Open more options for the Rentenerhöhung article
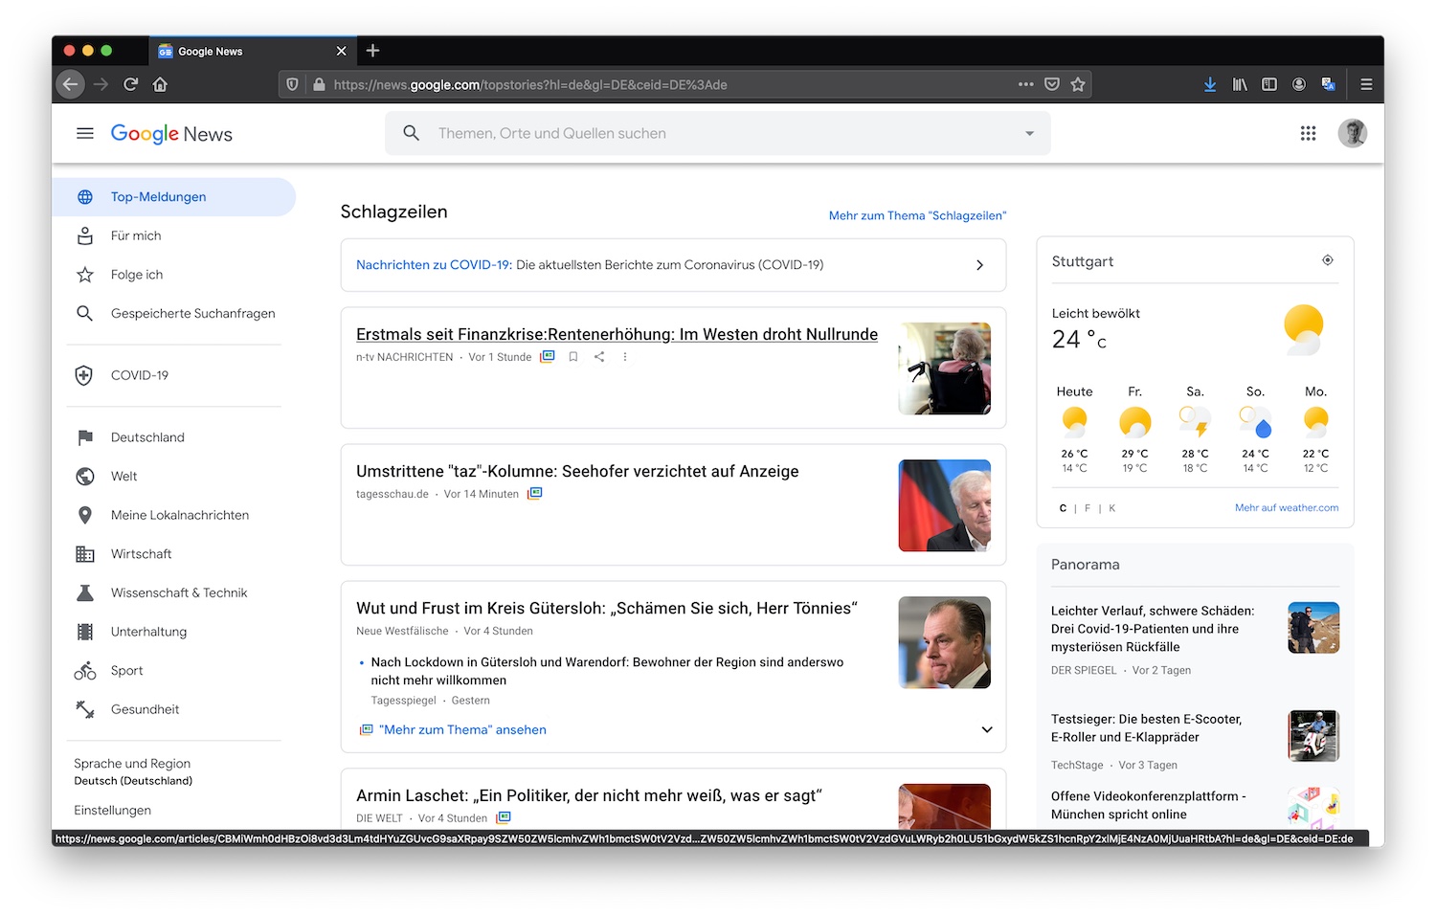Viewport: 1436px width, 915px height. tap(625, 357)
